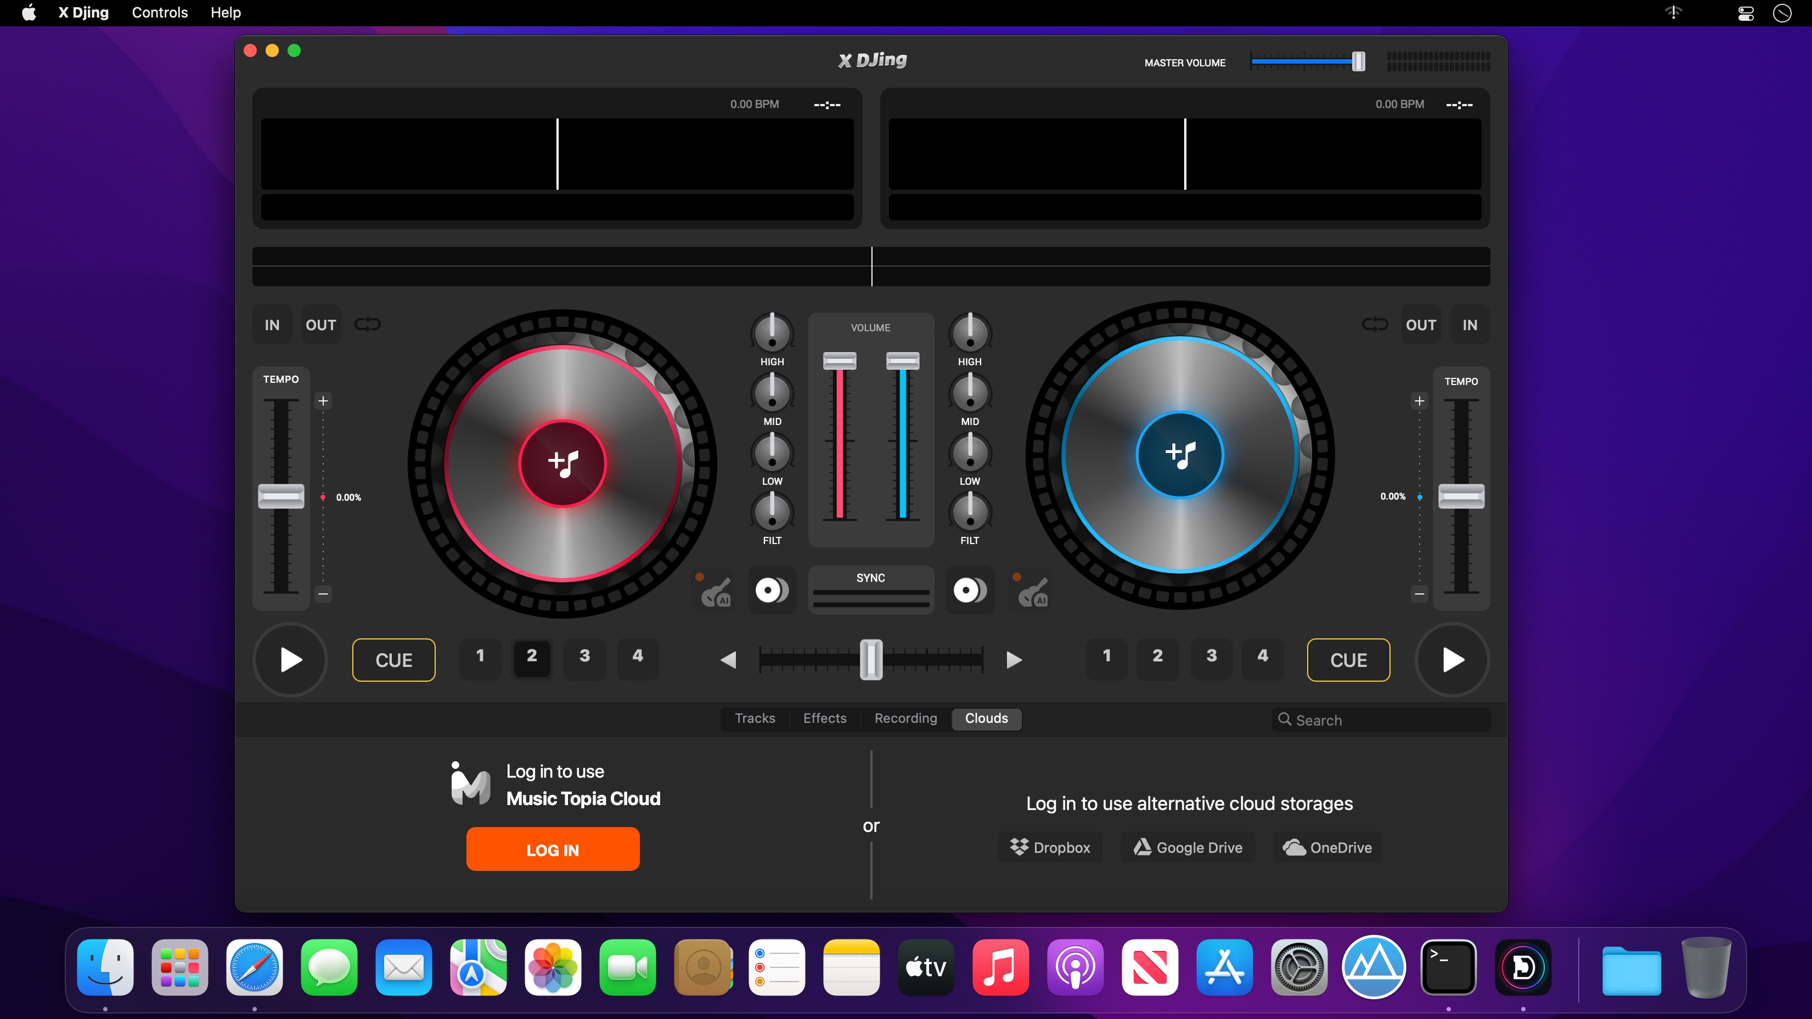This screenshot has width=1812, height=1019.
Task: Play the right deck
Action: (x=1452, y=660)
